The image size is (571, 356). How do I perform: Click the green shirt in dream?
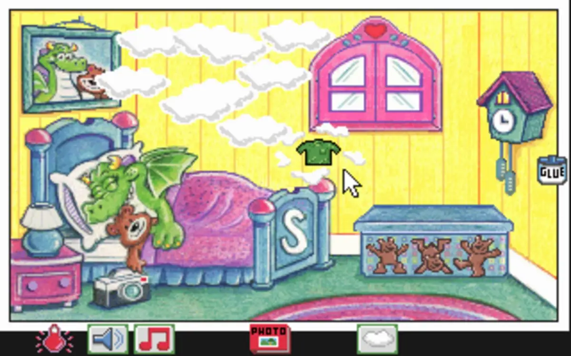point(318,153)
